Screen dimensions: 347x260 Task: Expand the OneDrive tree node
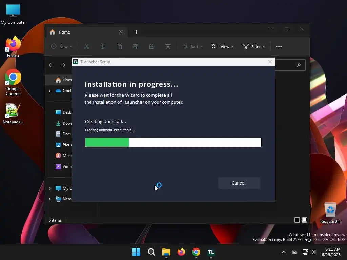[x=49, y=91]
